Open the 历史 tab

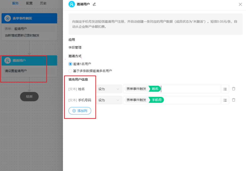click(x=43, y=3)
